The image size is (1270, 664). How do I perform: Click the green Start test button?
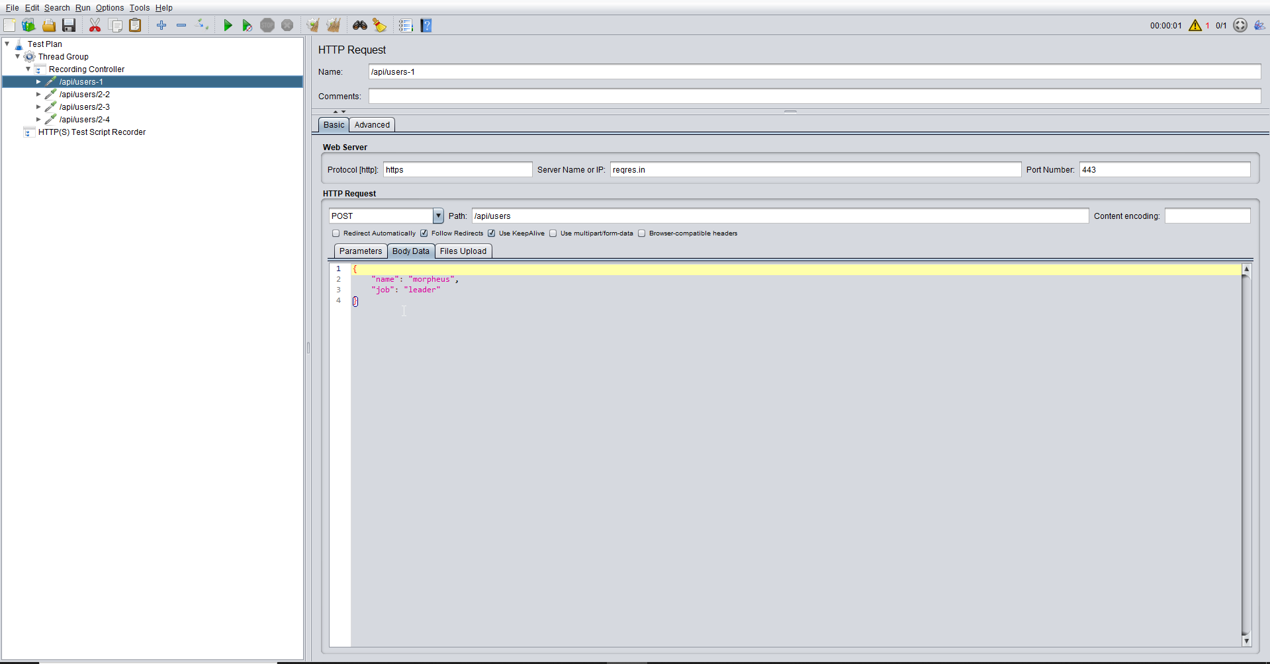click(x=228, y=25)
